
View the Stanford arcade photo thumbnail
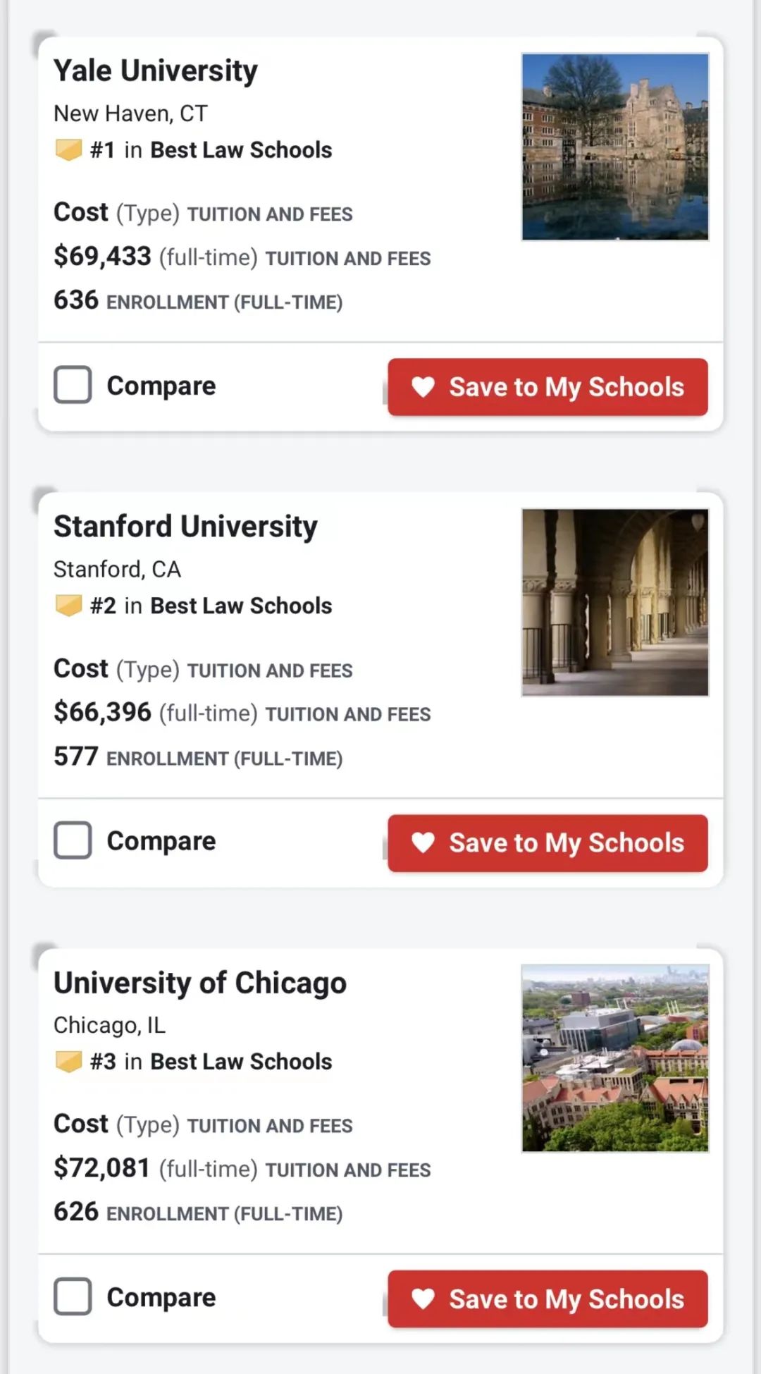(x=615, y=603)
